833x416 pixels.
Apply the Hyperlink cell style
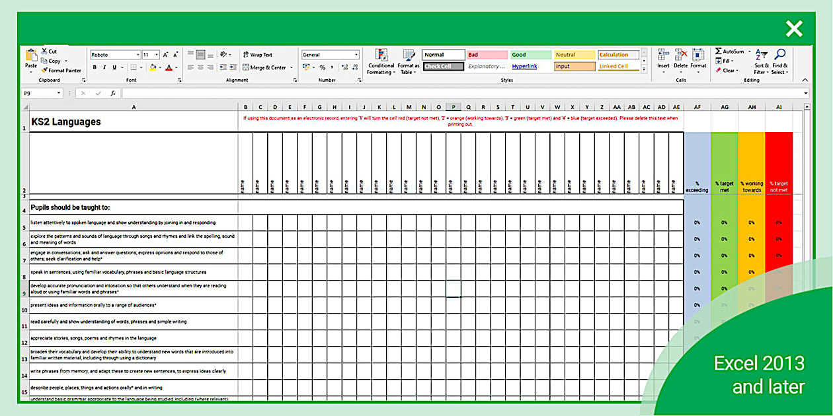(524, 66)
